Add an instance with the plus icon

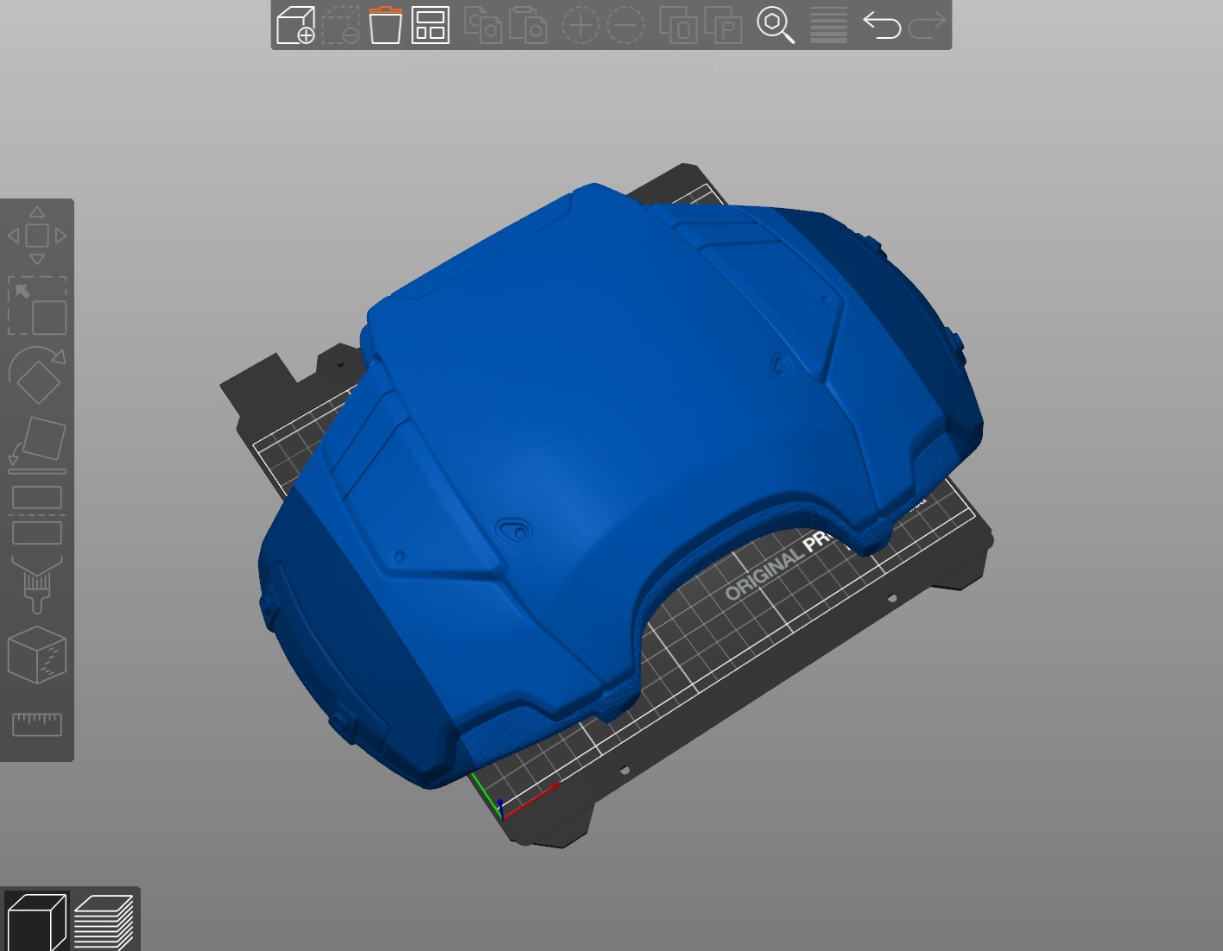(580, 25)
